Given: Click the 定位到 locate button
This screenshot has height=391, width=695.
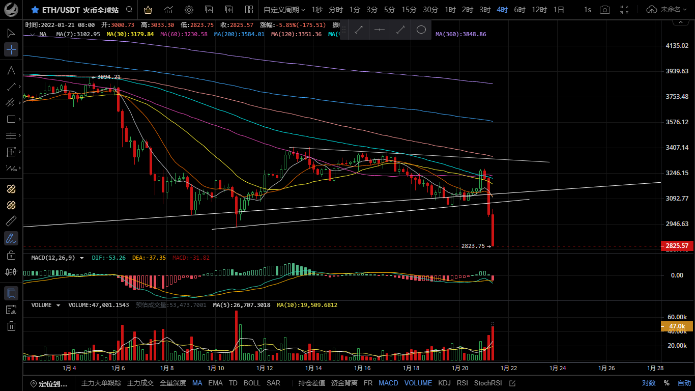Looking at the screenshot, I should [49, 383].
